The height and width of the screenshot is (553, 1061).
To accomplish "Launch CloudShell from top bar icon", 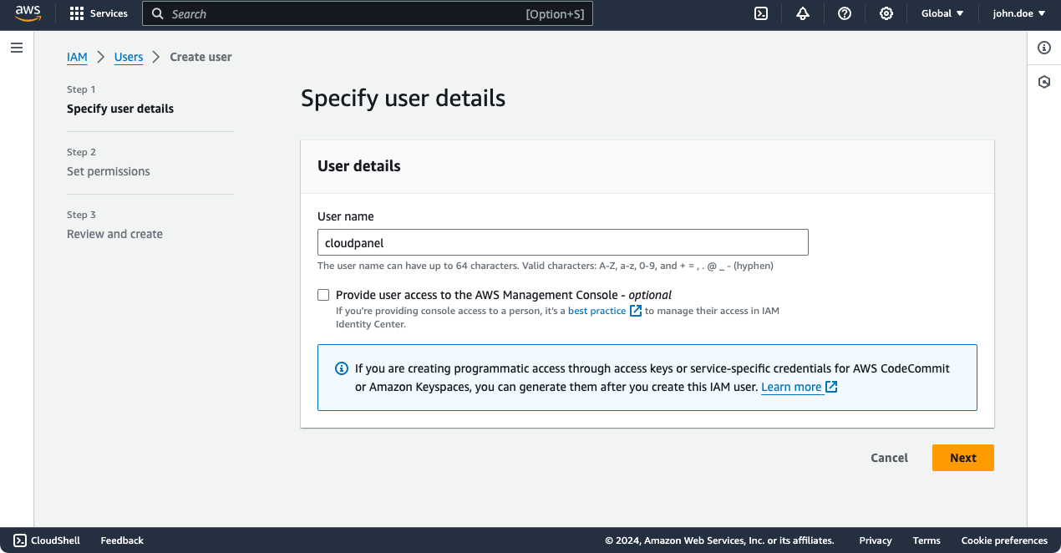I will [x=761, y=13].
